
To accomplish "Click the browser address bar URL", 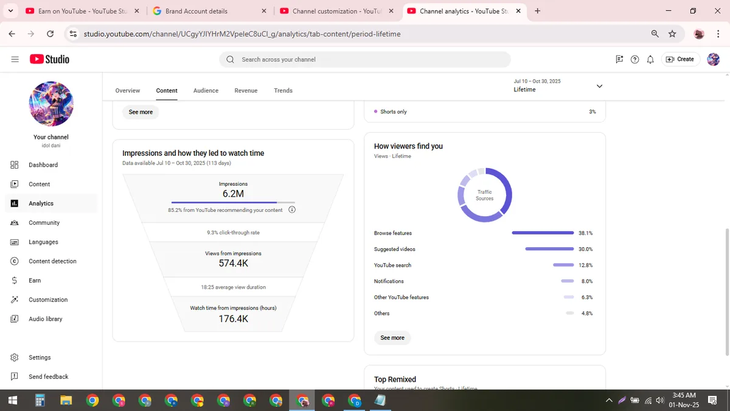I will (x=242, y=34).
